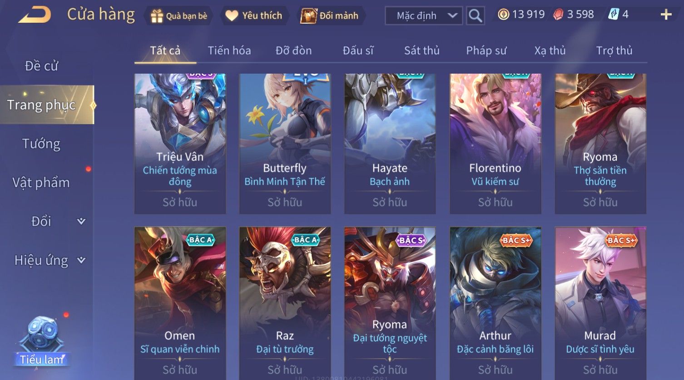Select Vật phẩm in the sidebar
684x380 pixels.
pyautogui.click(x=41, y=183)
